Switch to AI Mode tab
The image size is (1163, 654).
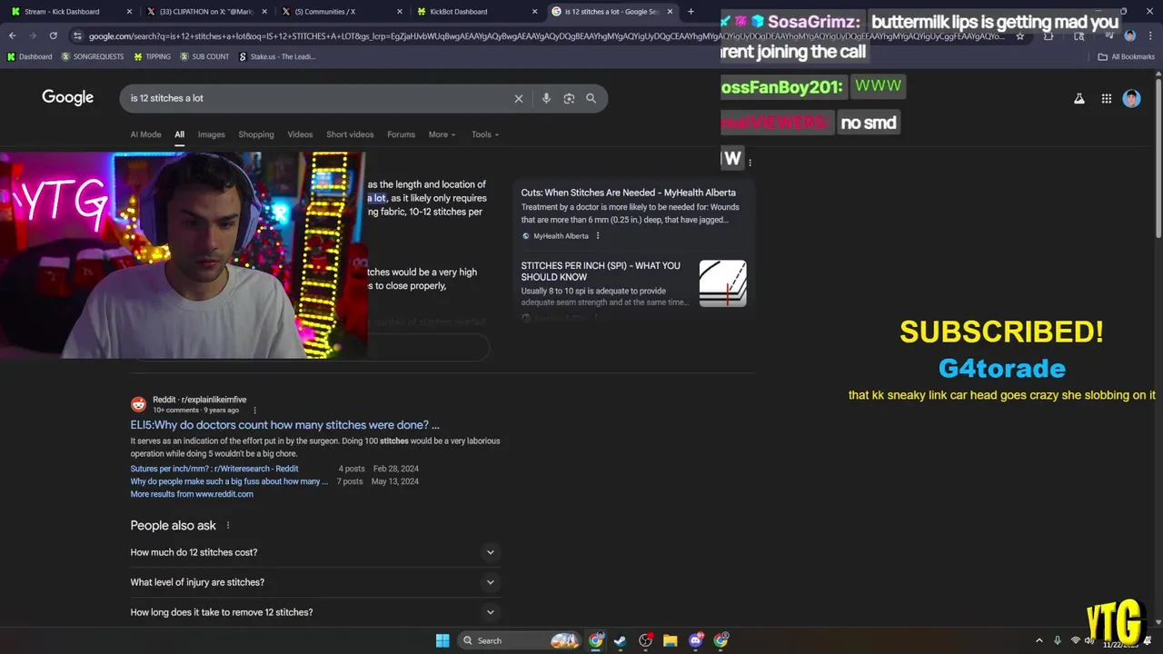(145, 134)
